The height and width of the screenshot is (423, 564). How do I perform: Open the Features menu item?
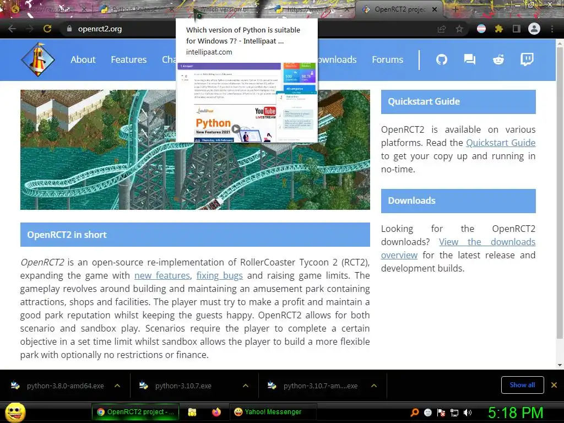coord(129,59)
